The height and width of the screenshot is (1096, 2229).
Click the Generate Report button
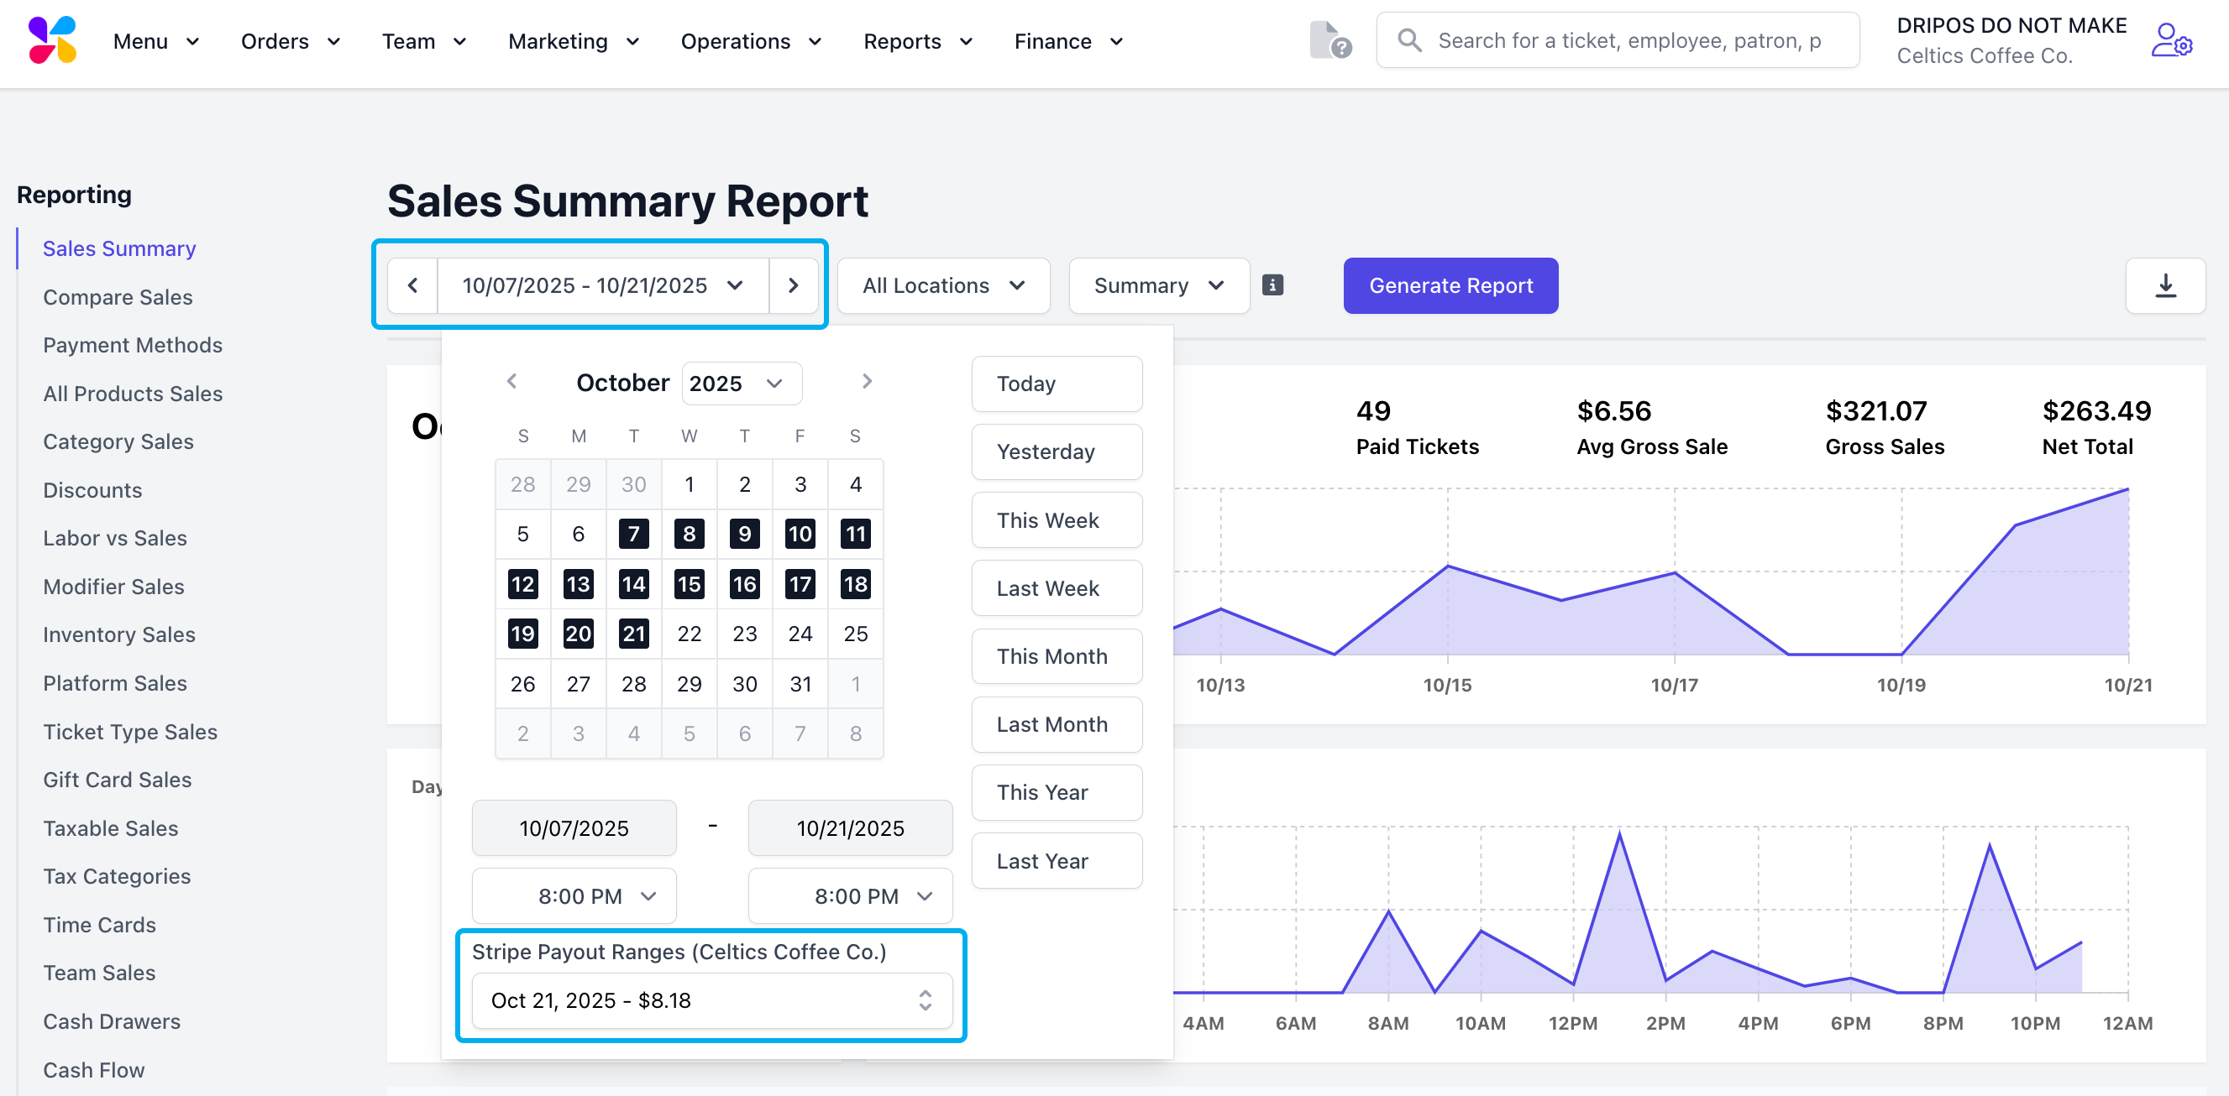(1450, 285)
